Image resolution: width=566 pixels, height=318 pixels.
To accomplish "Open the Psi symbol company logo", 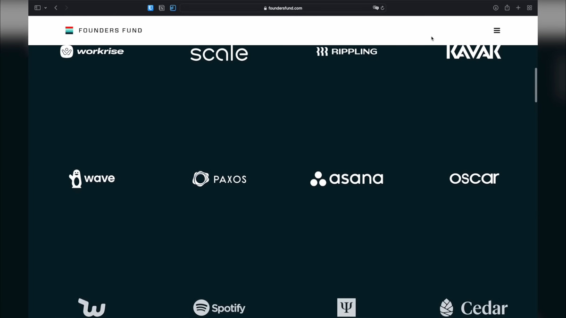I will 346,308.
